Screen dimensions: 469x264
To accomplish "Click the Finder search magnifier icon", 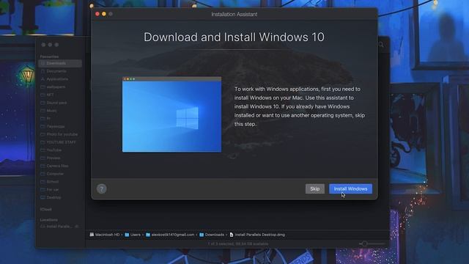I will click(381, 45).
